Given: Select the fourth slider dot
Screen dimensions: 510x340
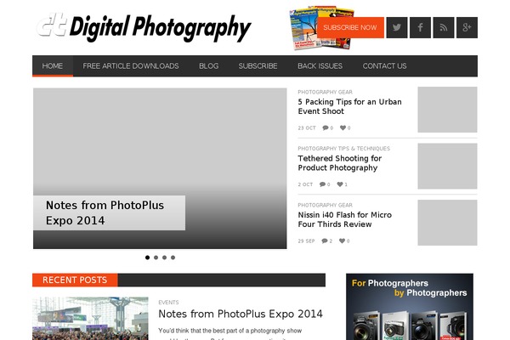Looking at the screenshot, I should pos(173,258).
